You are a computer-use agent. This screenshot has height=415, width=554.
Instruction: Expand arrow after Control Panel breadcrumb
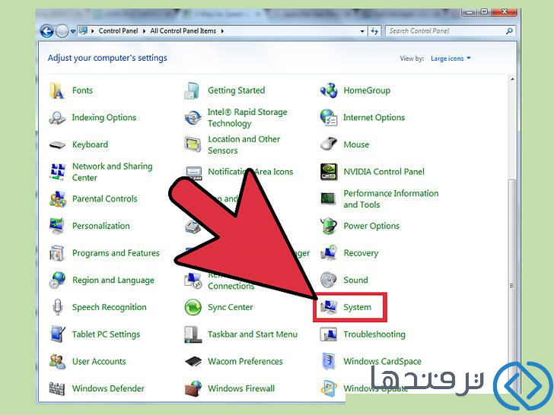[144, 31]
